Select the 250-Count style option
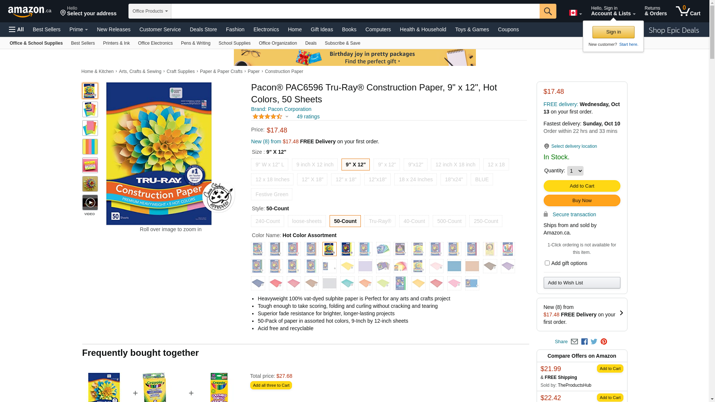This screenshot has width=715, height=402. pos(486,221)
